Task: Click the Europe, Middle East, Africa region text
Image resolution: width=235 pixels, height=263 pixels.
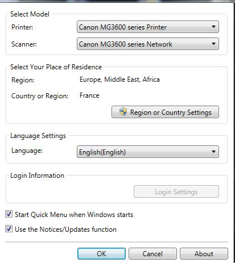Action: click(x=119, y=80)
